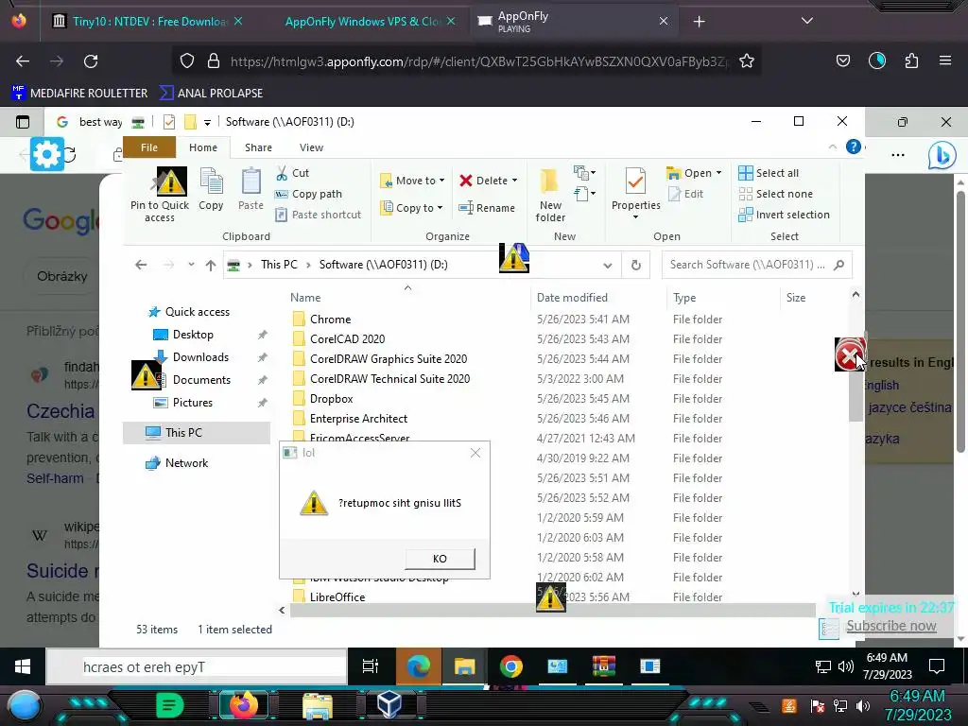968x726 pixels.
Task: Click KO button in lol dialog
Action: pyautogui.click(x=440, y=559)
